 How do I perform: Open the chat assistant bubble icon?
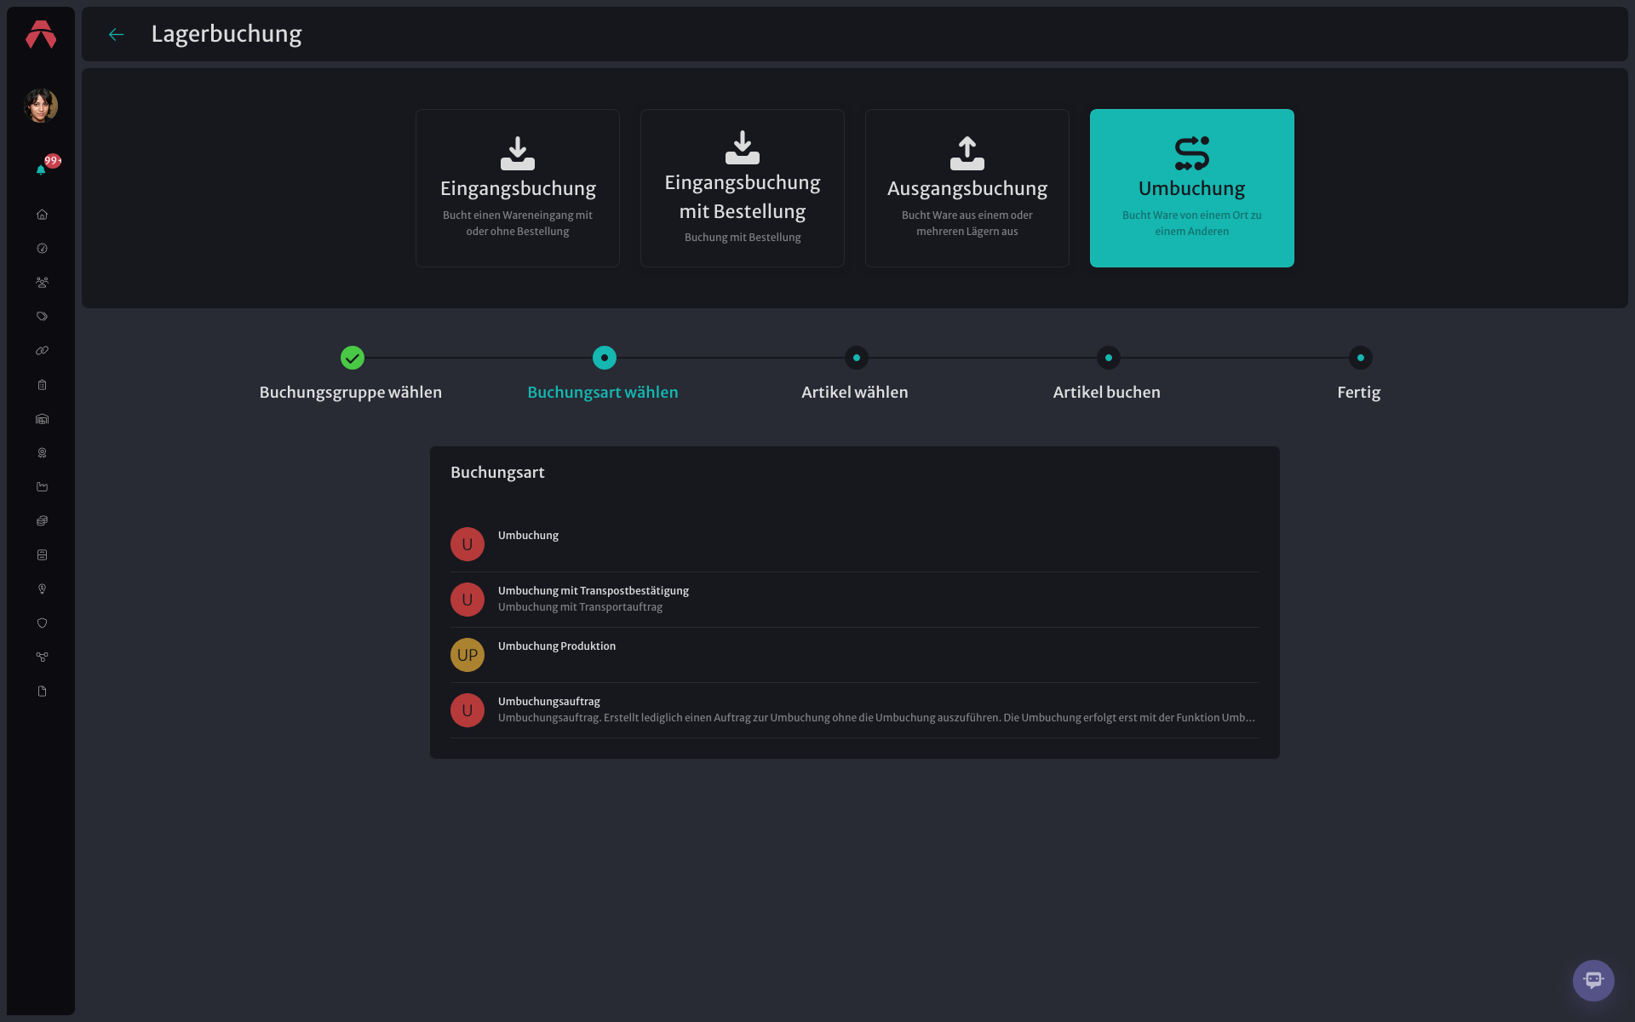point(1593,980)
